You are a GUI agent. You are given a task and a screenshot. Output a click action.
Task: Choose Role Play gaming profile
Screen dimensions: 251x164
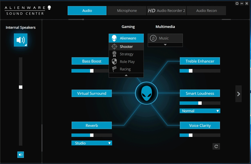coord(126,62)
